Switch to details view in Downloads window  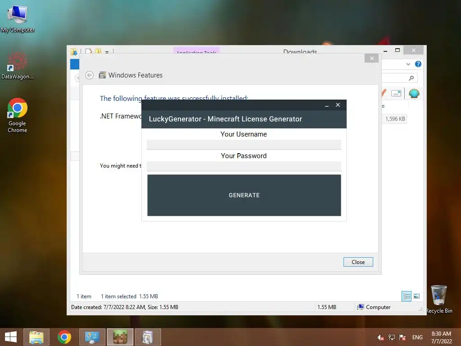click(407, 296)
